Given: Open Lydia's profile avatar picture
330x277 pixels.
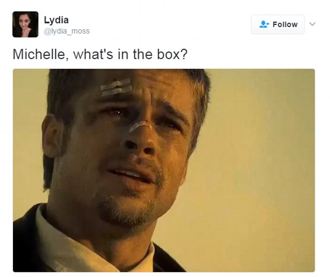Looking at the screenshot, I should click(26, 25).
